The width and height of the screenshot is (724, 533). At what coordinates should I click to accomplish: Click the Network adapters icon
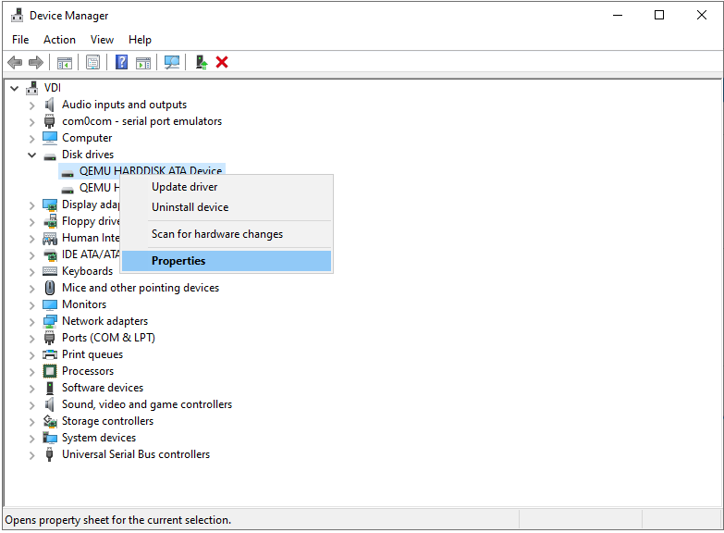click(49, 321)
